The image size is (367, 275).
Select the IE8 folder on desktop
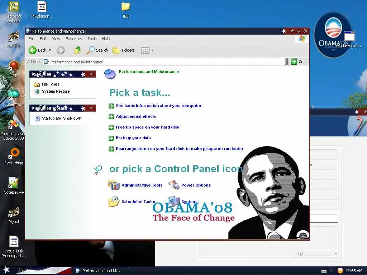click(125, 10)
